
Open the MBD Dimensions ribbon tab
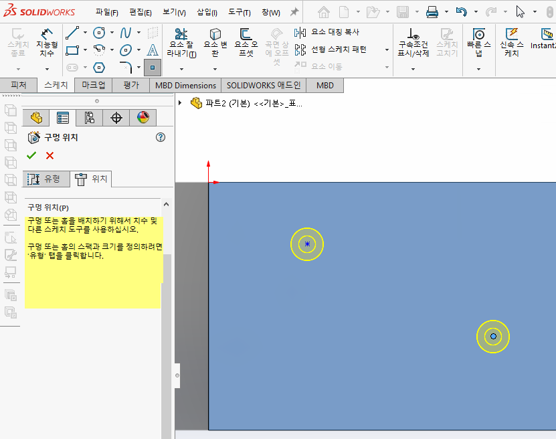pyautogui.click(x=185, y=85)
